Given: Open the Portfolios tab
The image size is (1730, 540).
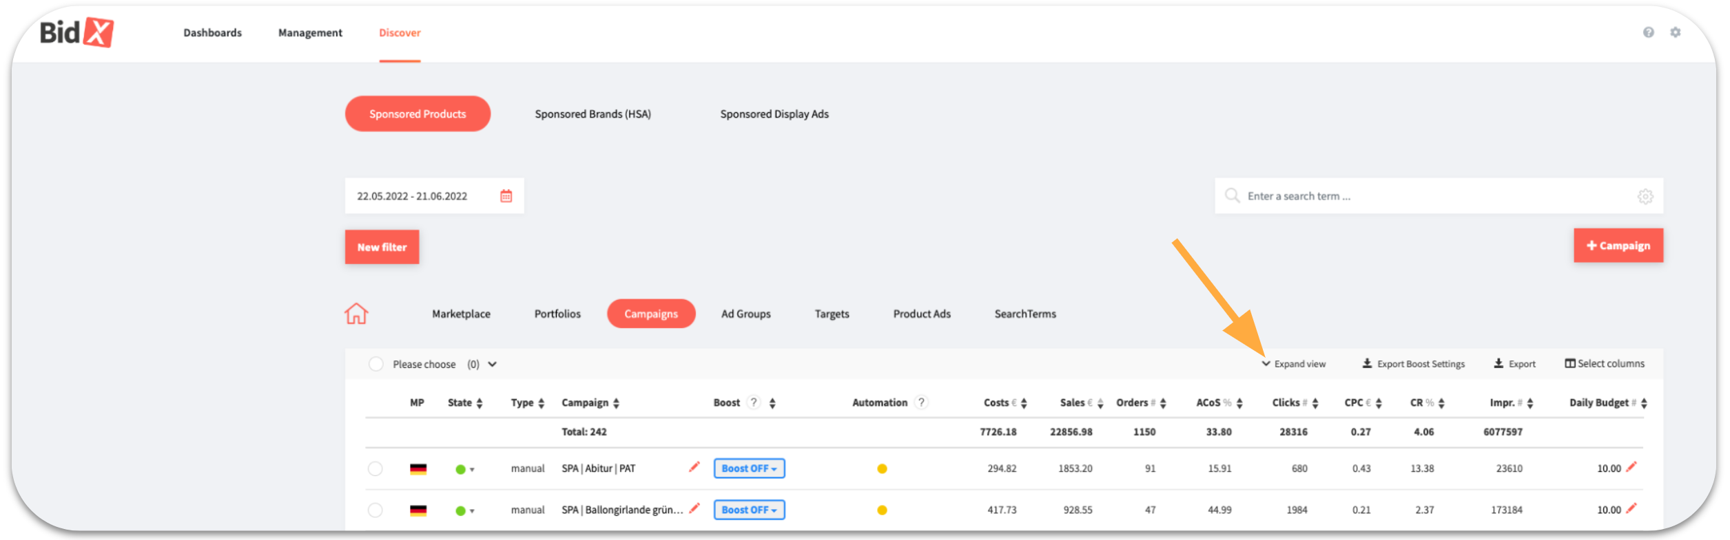Looking at the screenshot, I should (x=557, y=314).
